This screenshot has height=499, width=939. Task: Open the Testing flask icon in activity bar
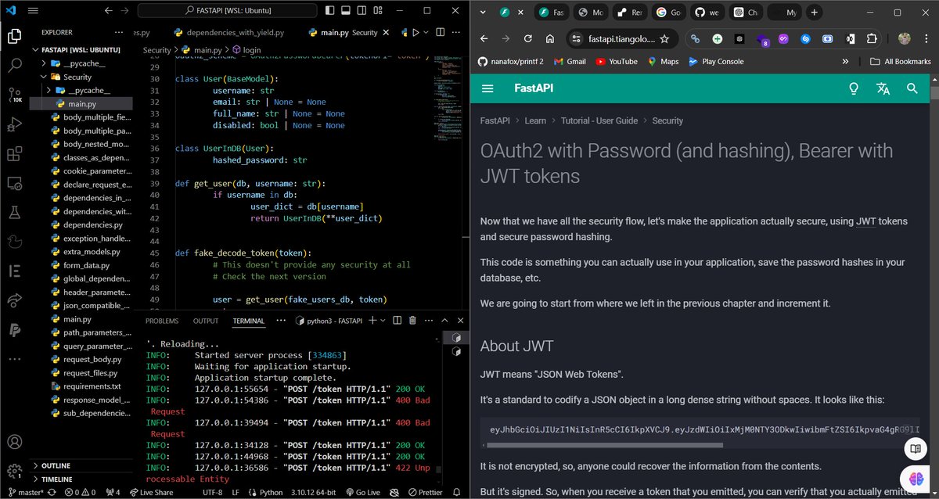tap(14, 213)
